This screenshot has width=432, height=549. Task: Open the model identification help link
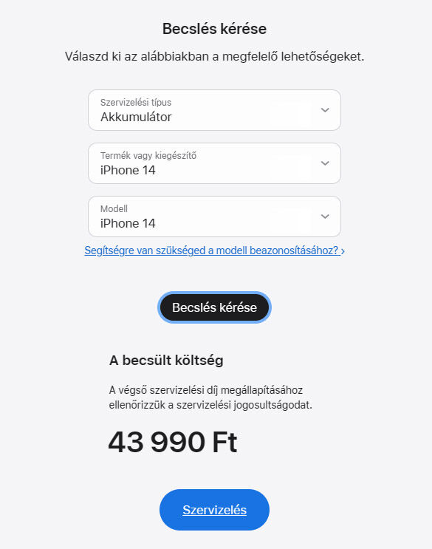coord(214,250)
